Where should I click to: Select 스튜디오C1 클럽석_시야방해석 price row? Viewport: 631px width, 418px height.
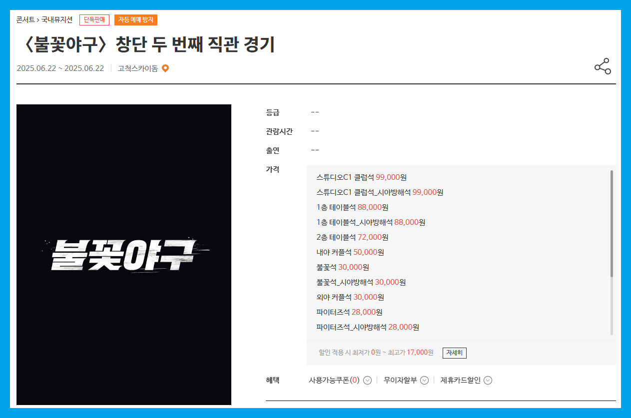pyautogui.click(x=380, y=192)
